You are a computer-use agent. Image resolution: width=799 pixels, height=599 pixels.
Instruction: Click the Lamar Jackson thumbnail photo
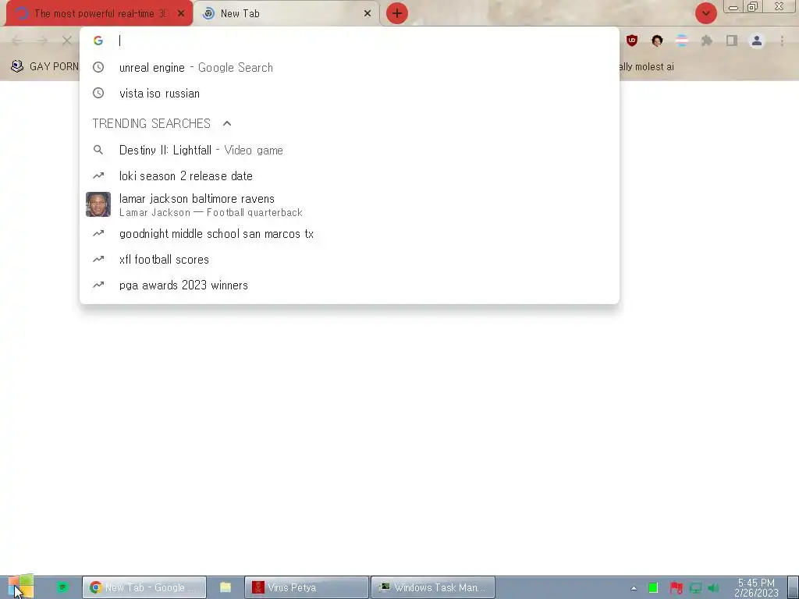98,204
